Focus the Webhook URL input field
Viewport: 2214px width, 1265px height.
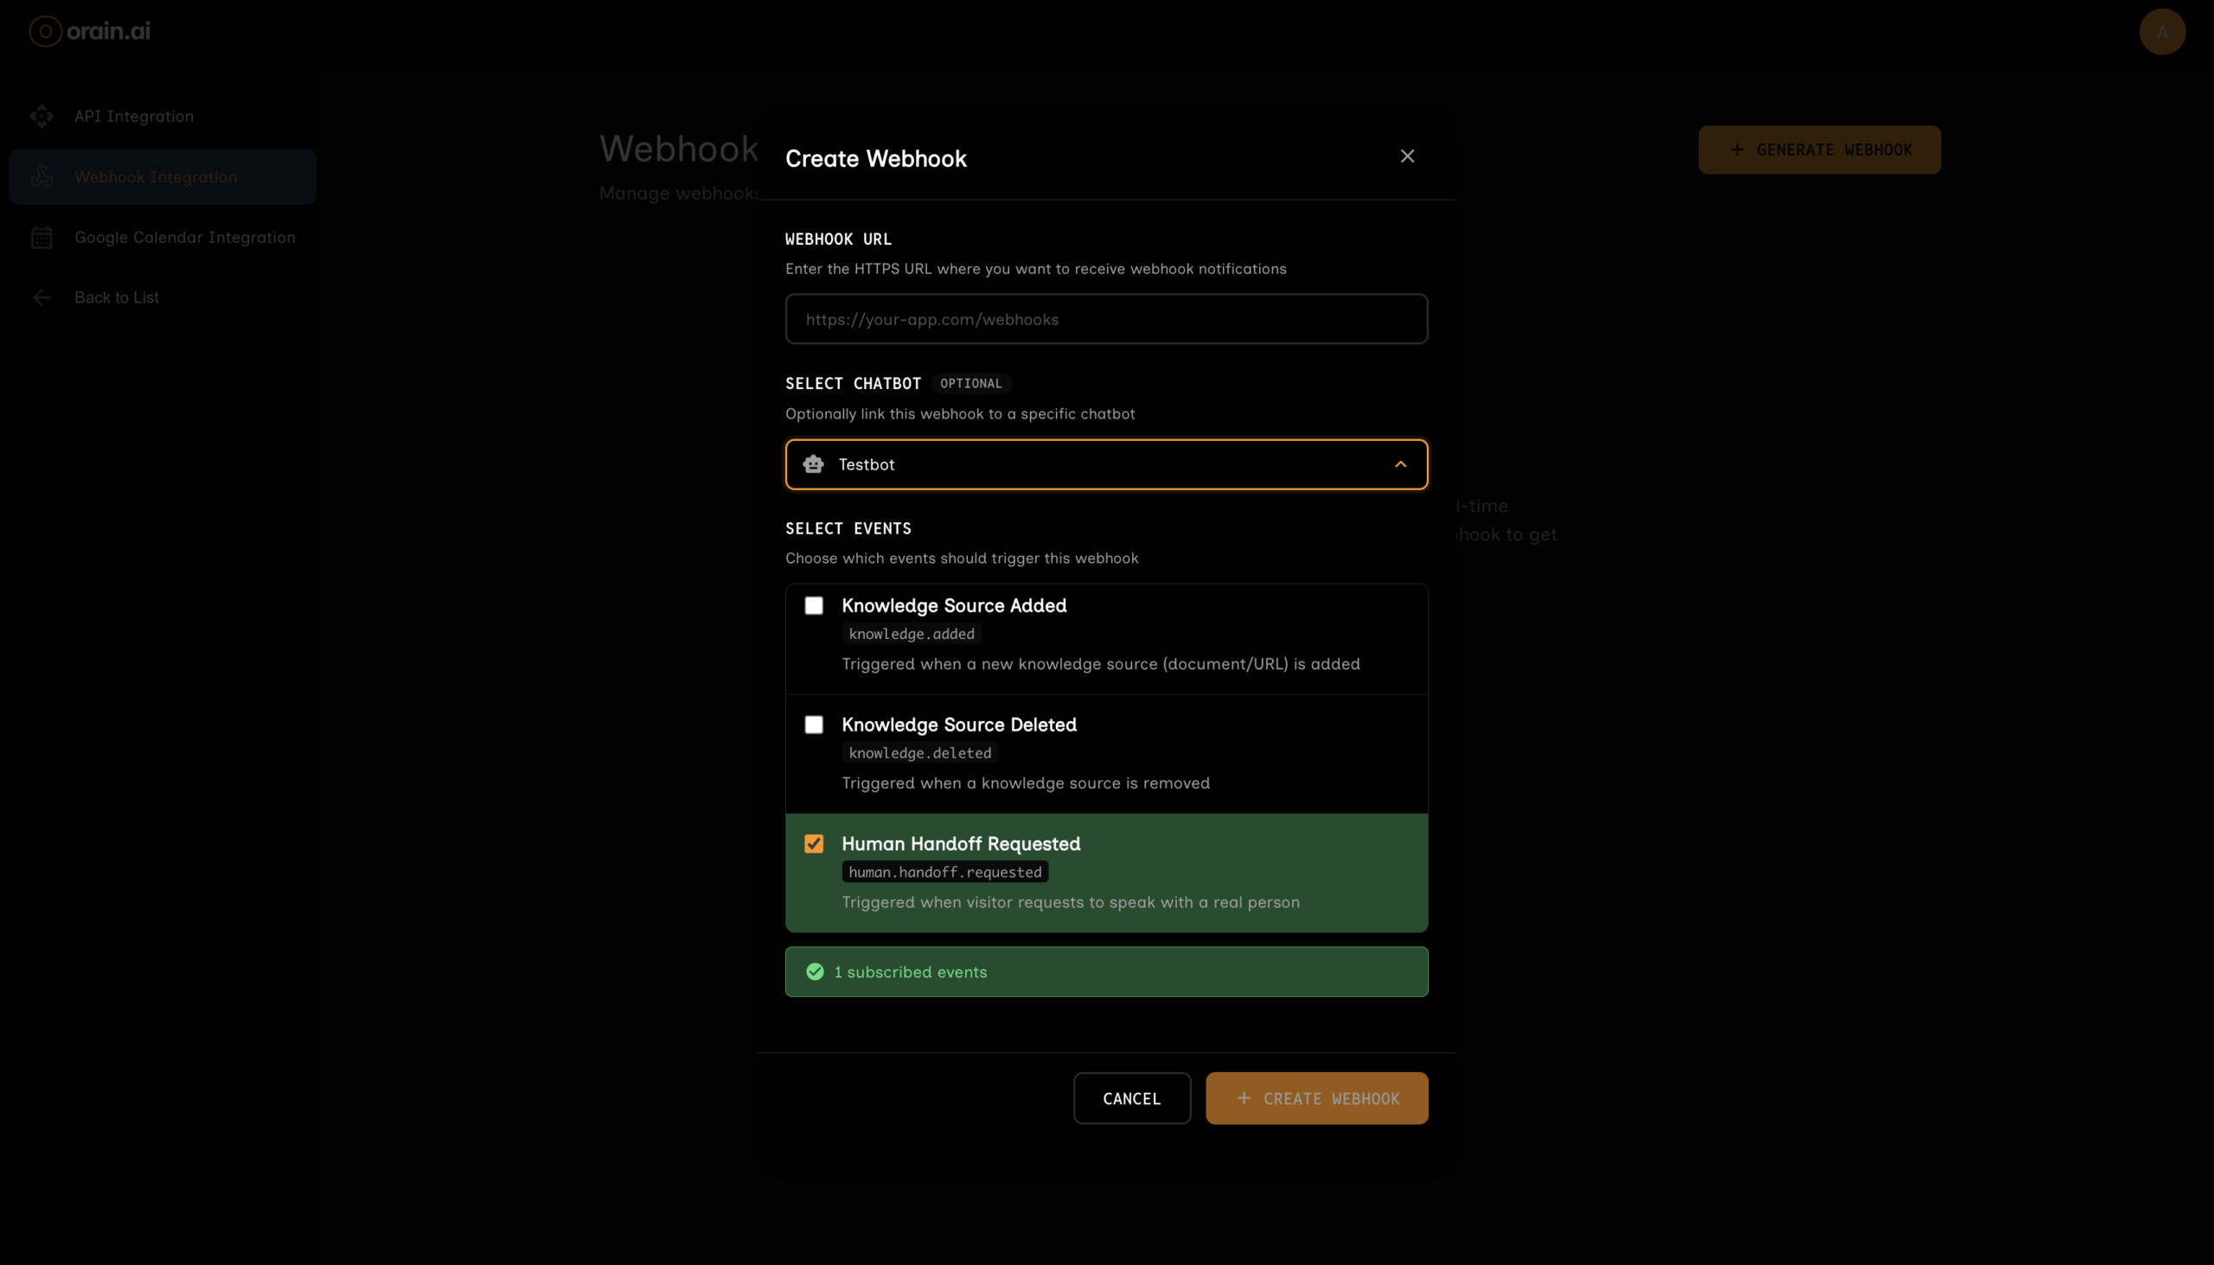pyautogui.click(x=1105, y=319)
